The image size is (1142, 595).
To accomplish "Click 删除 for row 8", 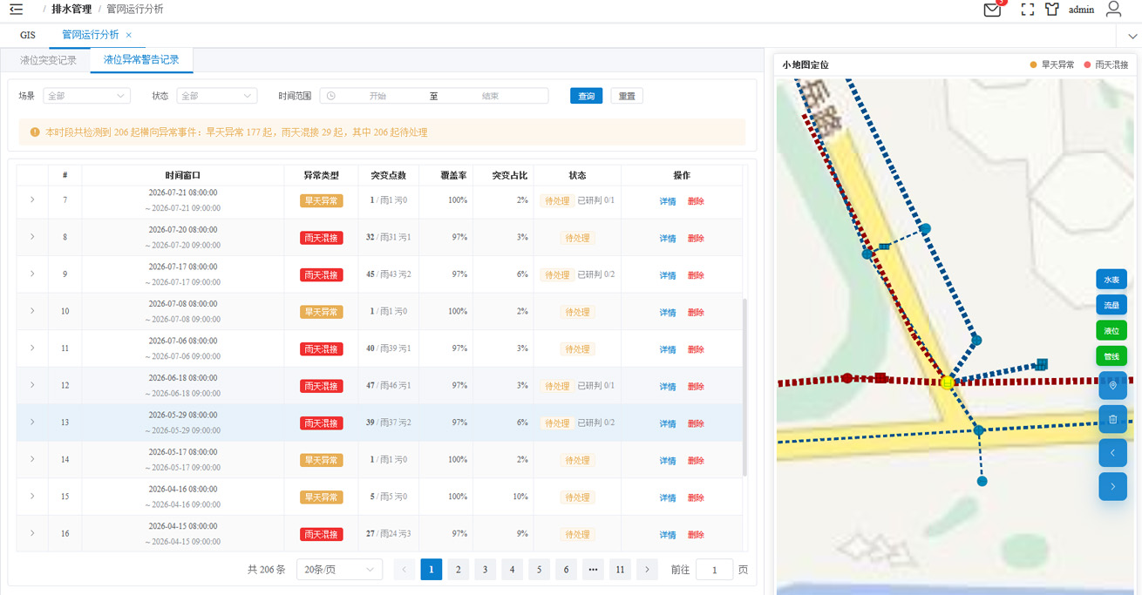I will (x=696, y=238).
